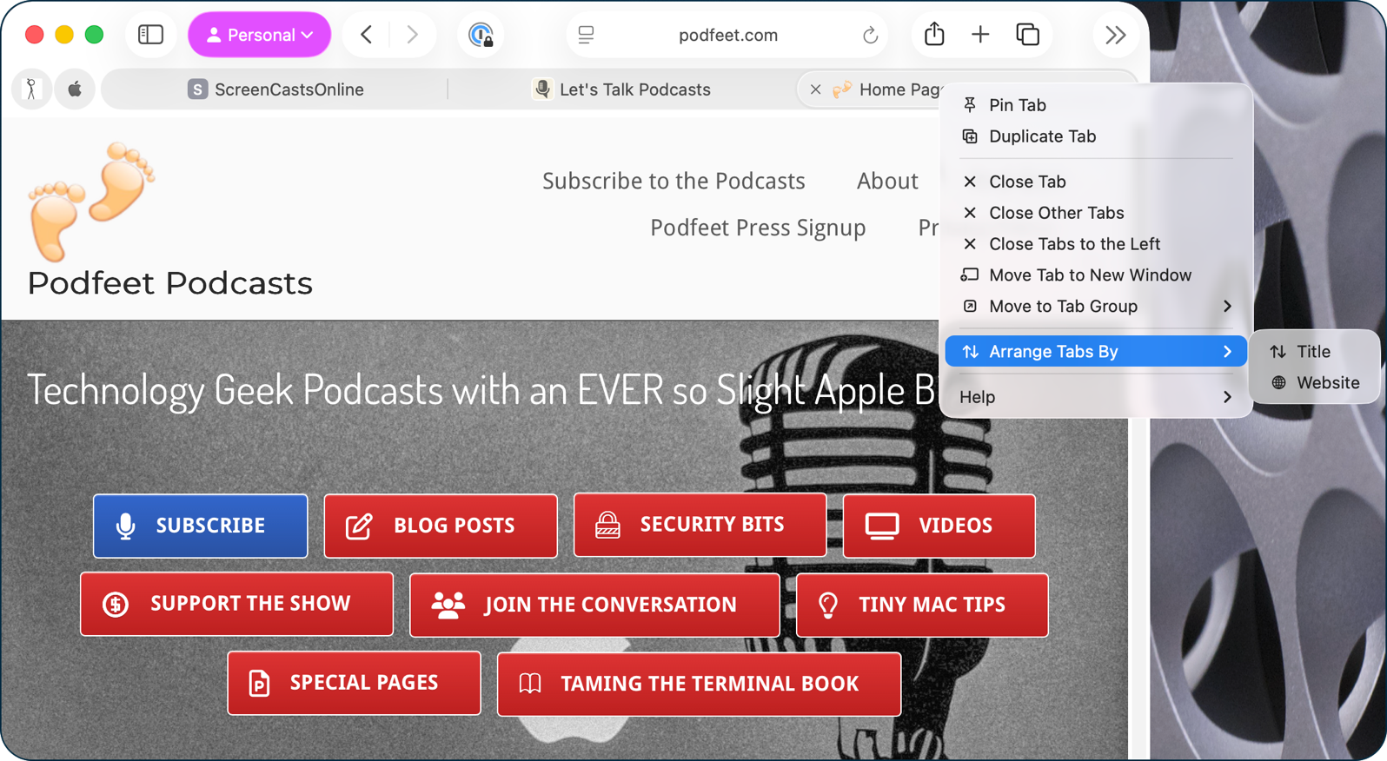Click the VIDEOS button
Image resolution: width=1387 pixels, height=761 pixels.
(939, 526)
